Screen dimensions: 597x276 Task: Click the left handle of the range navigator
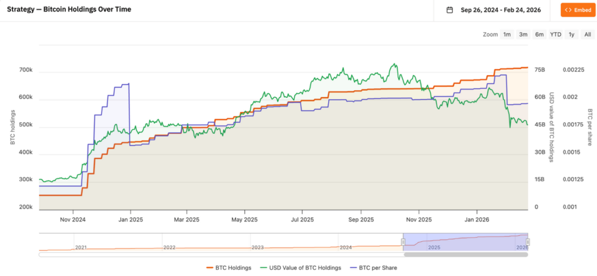click(403, 242)
